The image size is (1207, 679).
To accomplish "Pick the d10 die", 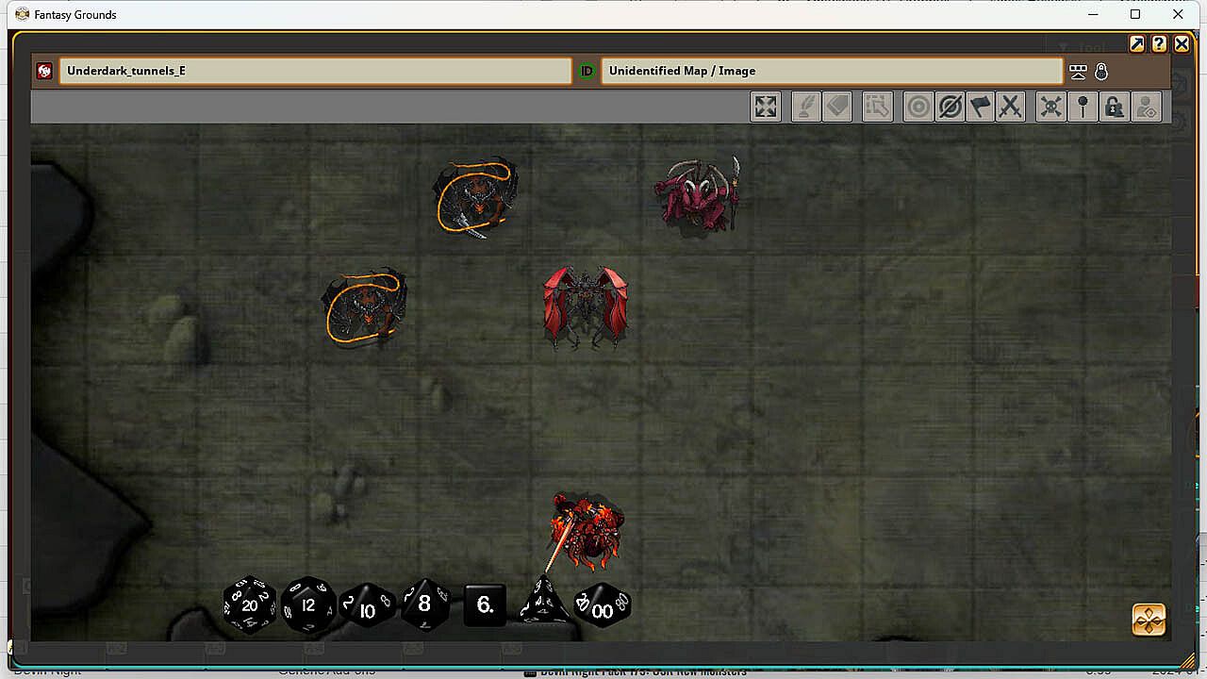I will tap(367, 608).
